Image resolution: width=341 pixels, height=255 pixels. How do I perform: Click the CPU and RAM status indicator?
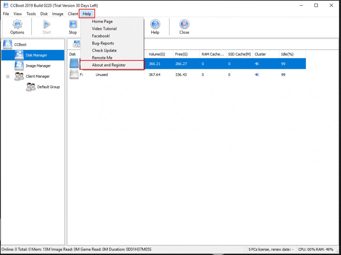(316, 249)
